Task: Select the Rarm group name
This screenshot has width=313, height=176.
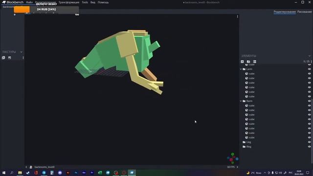Action: 249,101
